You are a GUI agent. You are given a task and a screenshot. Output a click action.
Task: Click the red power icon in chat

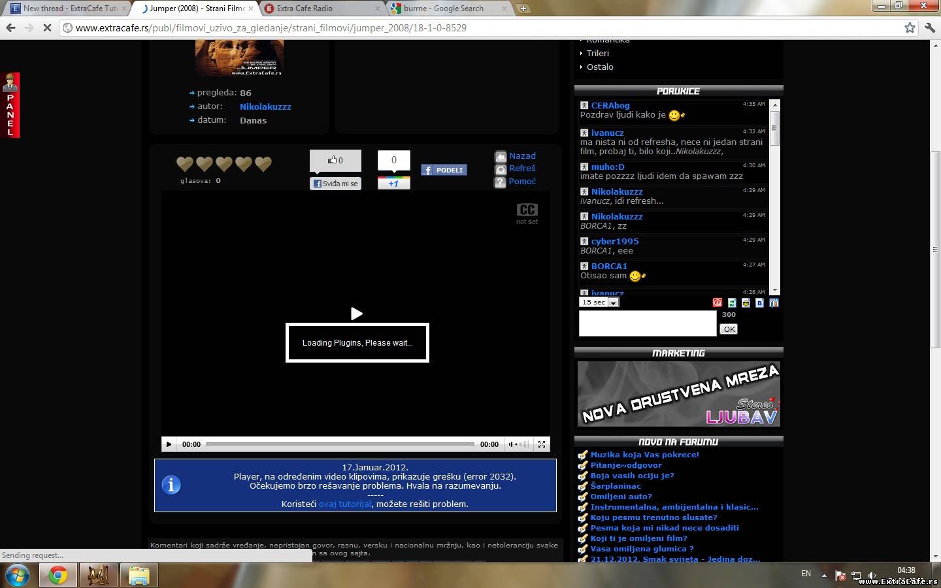718,303
